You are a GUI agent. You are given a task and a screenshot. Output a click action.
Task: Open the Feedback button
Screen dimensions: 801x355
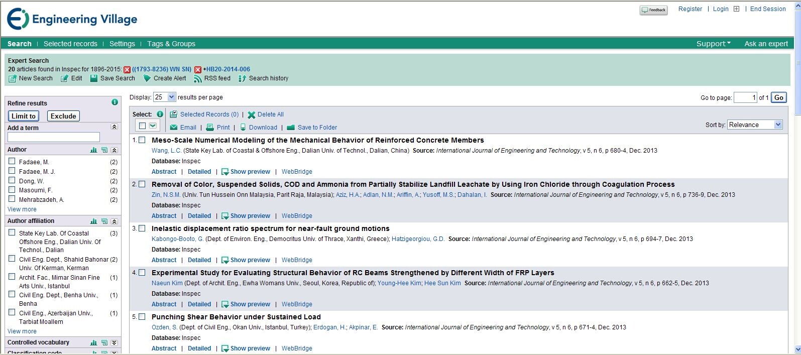pyautogui.click(x=653, y=10)
